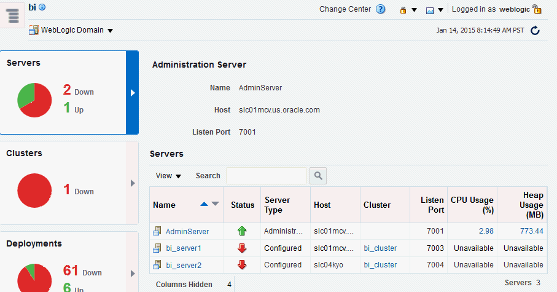Image resolution: width=557 pixels, height=292 pixels.
Task: Click the AdminServer row server icon
Action: [157, 231]
